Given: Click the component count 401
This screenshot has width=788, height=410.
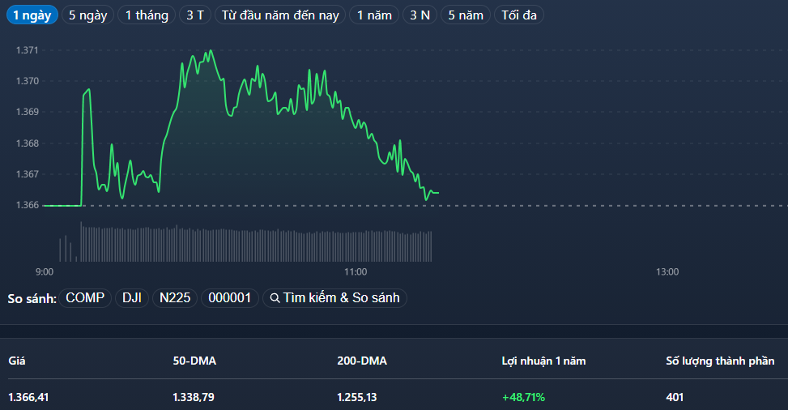Looking at the screenshot, I should pos(675,397).
